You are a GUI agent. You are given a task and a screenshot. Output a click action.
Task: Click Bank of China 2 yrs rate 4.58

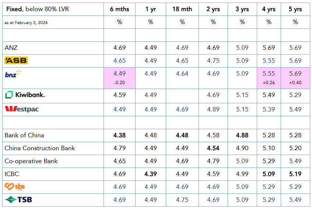[213, 135]
